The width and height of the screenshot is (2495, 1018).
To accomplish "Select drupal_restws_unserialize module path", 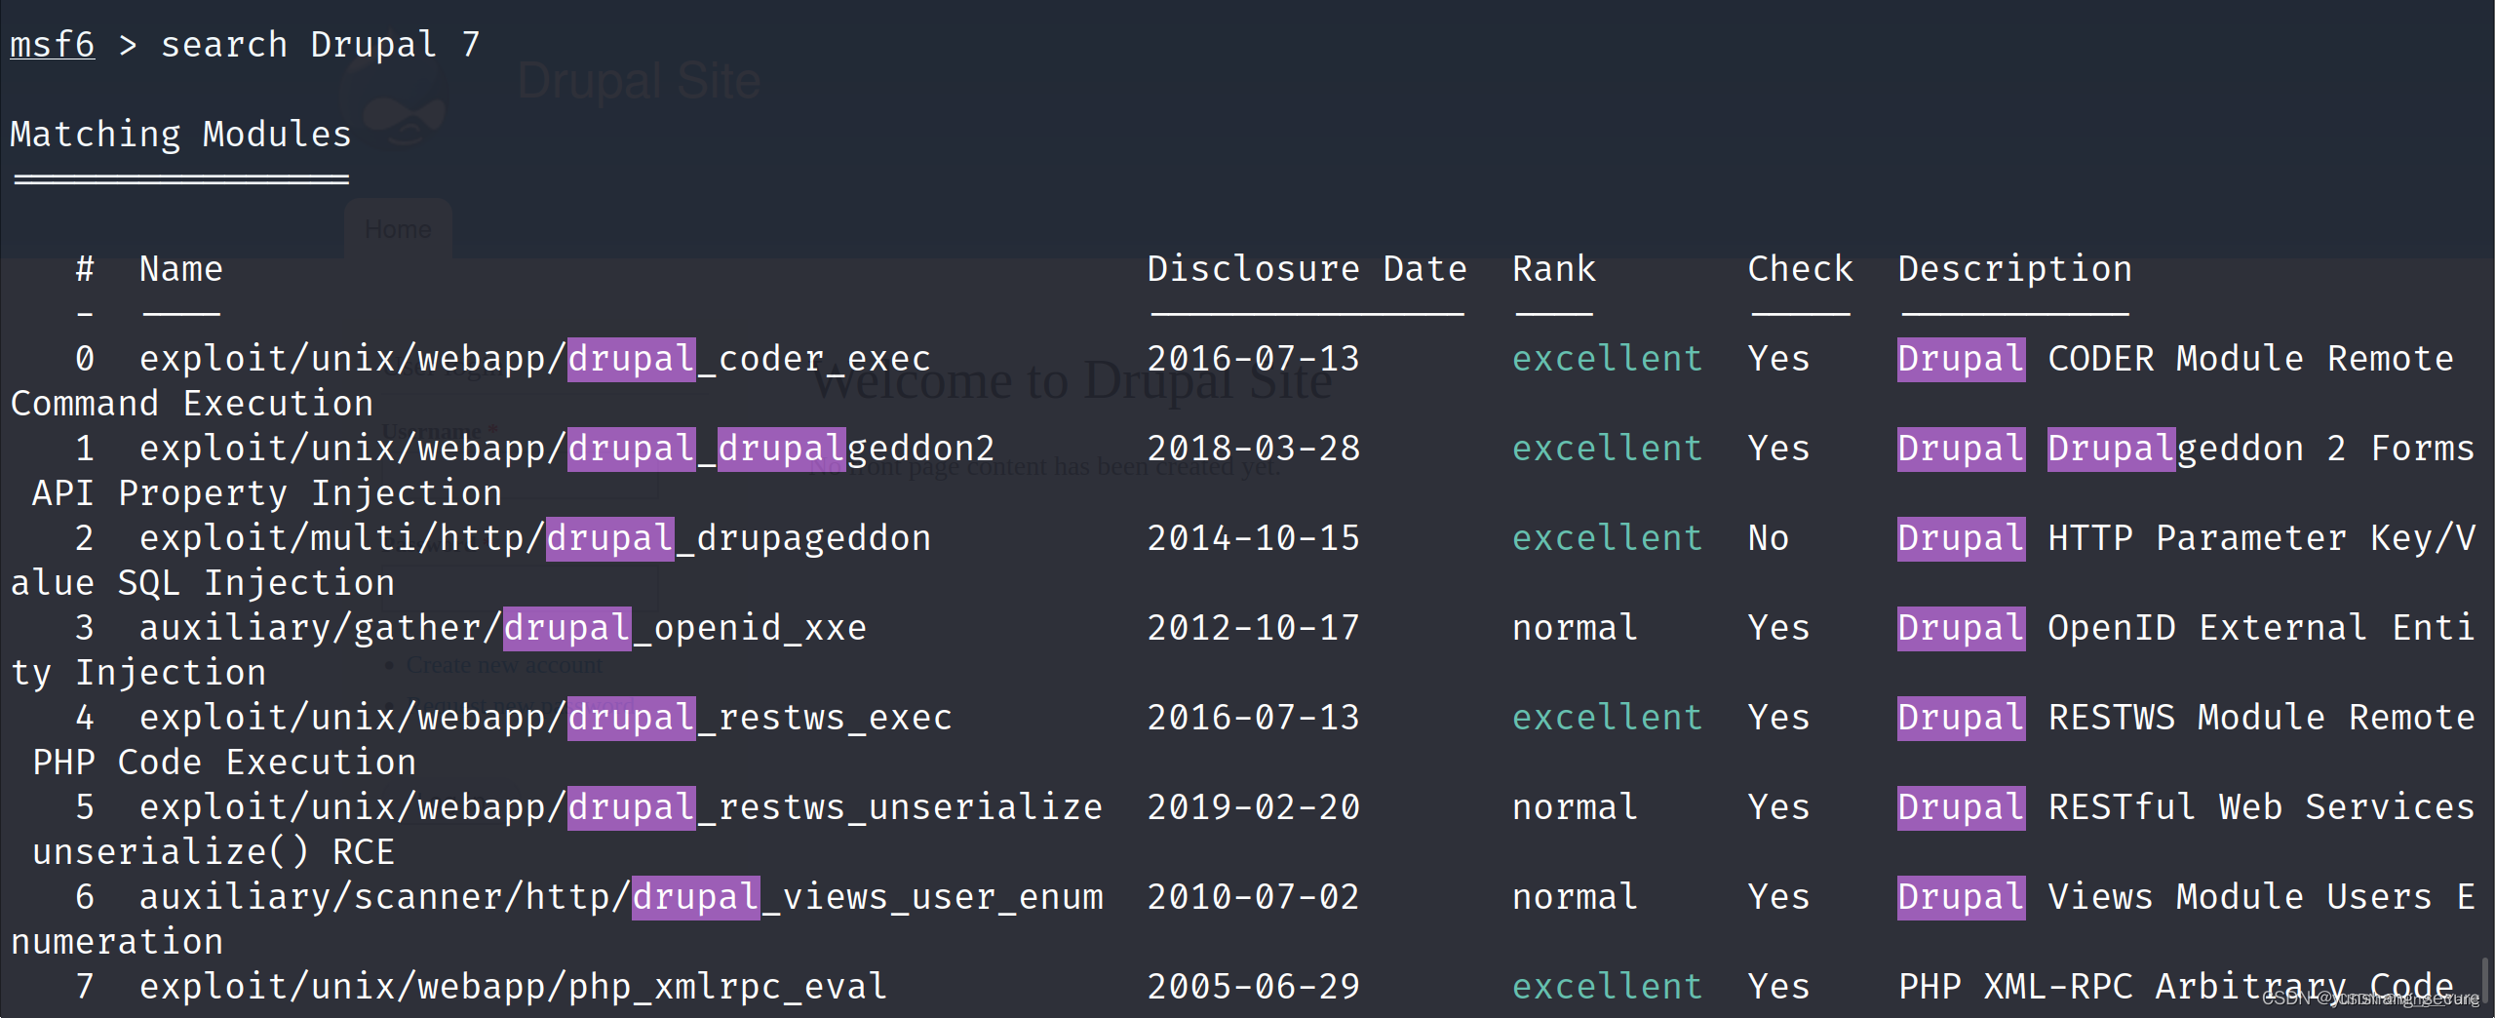I will [x=621, y=807].
